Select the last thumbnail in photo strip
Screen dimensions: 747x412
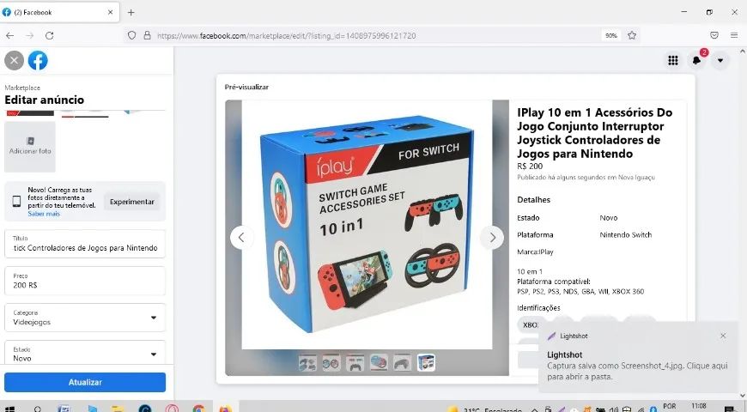tap(426, 363)
